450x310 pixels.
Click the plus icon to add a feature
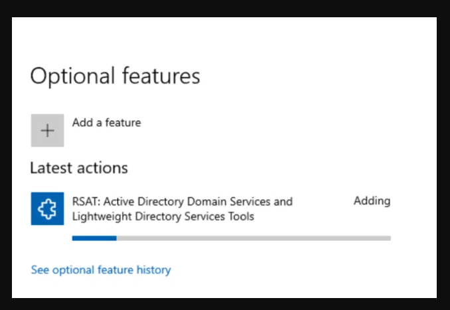pos(47,130)
